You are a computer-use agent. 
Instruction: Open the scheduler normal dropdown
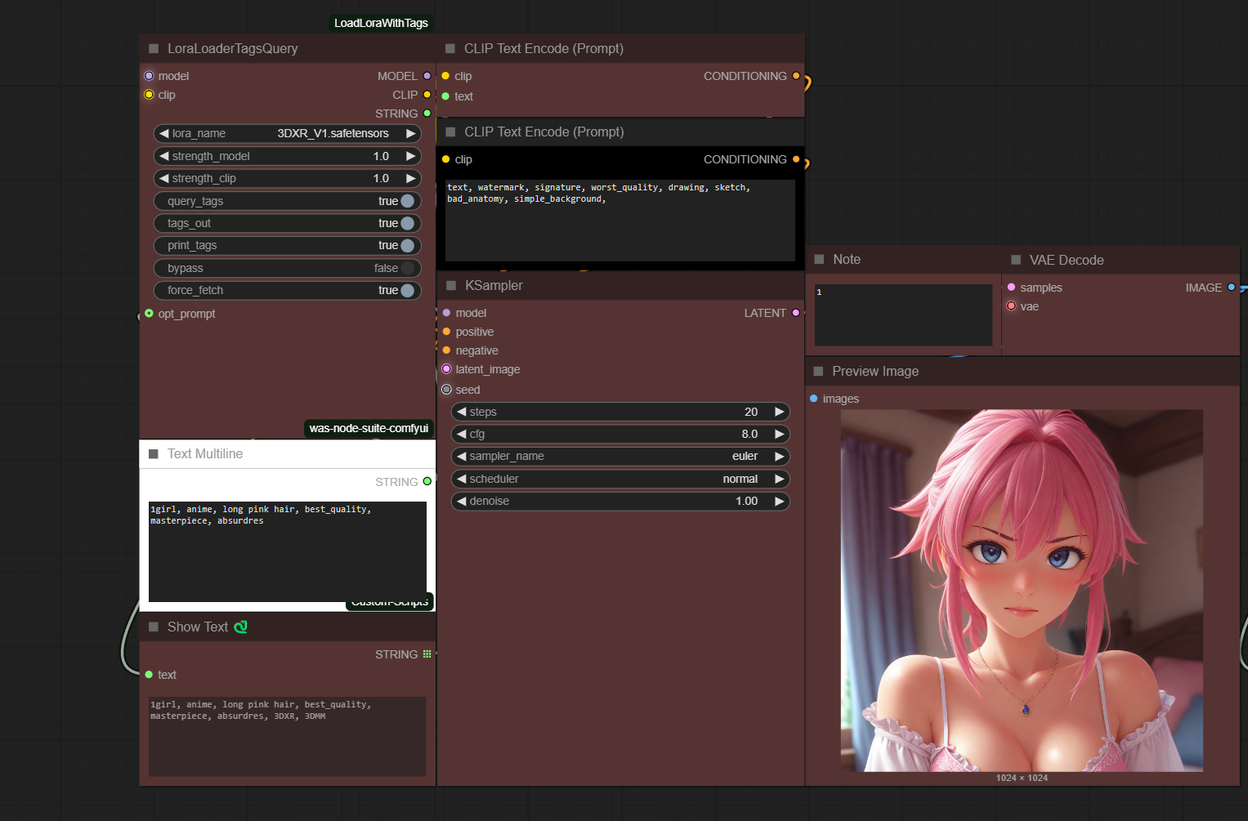click(x=620, y=479)
